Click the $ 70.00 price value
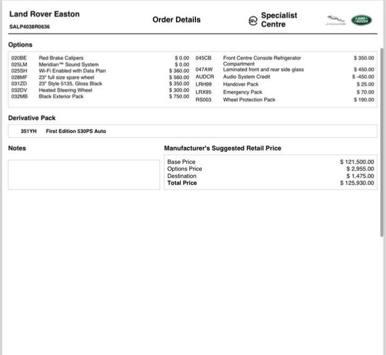Image resolution: width=386 pixels, height=355 pixels. [365, 92]
